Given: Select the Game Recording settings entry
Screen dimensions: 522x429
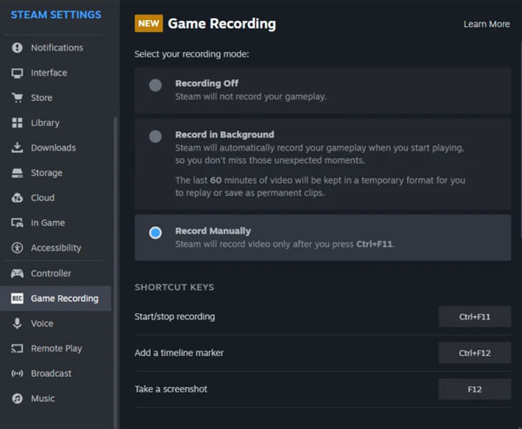Looking at the screenshot, I should (56, 298).
